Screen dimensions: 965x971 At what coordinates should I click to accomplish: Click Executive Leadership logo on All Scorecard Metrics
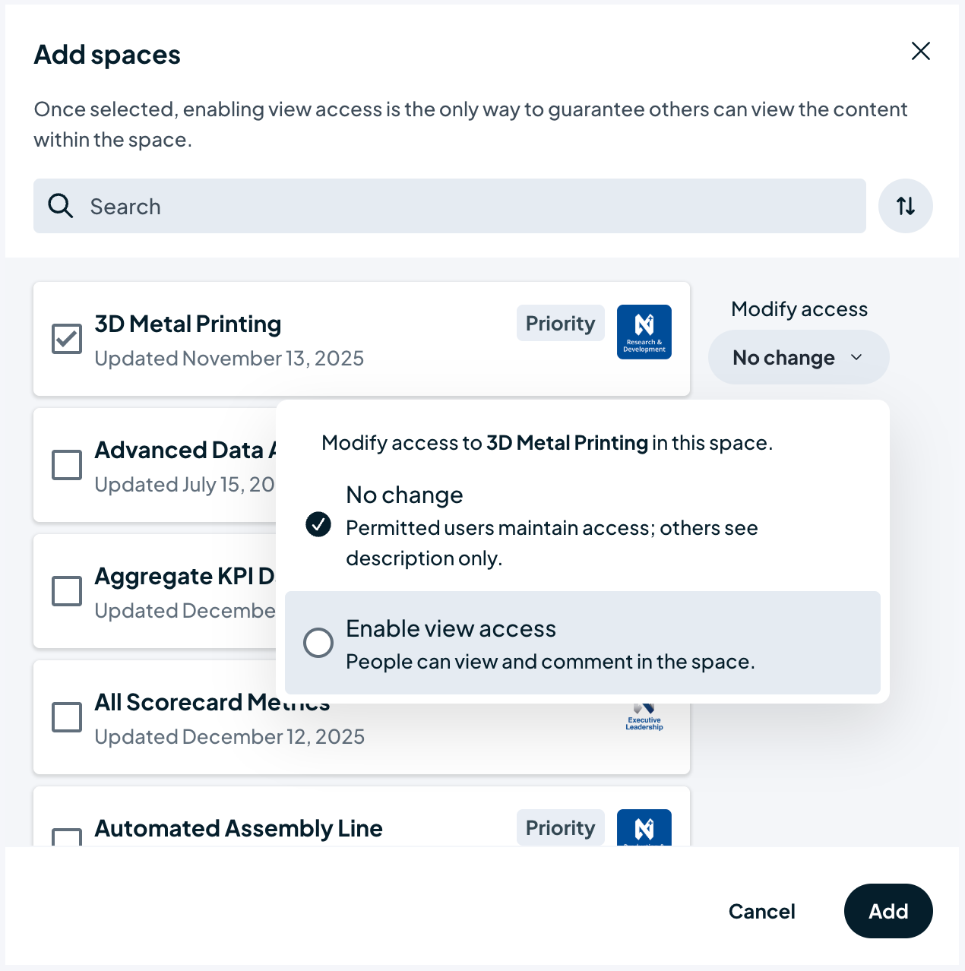(644, 719)
